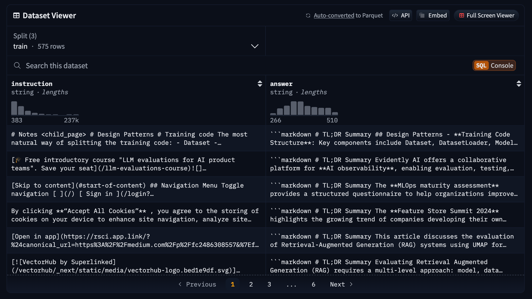Click the Embed button
Image resolution: width=532 pixels, height=299 pixels.
433,16
